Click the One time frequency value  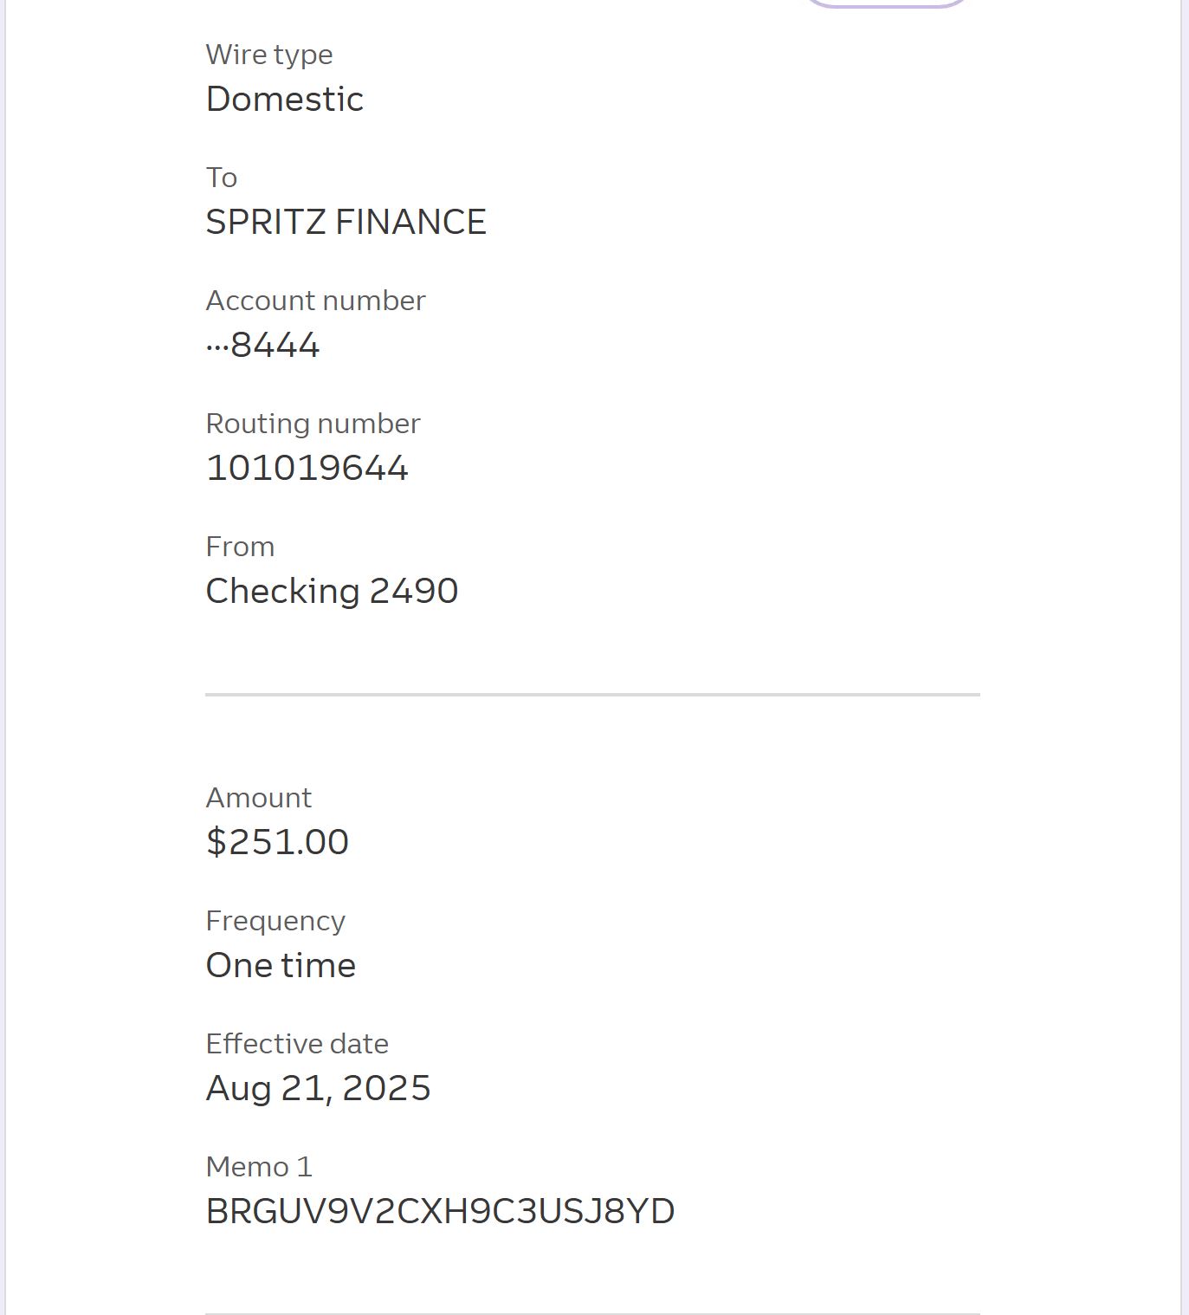(281, 965)
